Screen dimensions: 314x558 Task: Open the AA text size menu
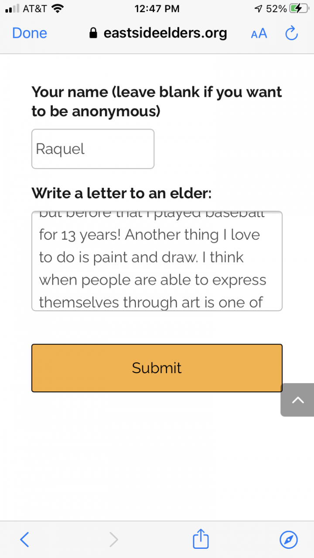[259, 34]
